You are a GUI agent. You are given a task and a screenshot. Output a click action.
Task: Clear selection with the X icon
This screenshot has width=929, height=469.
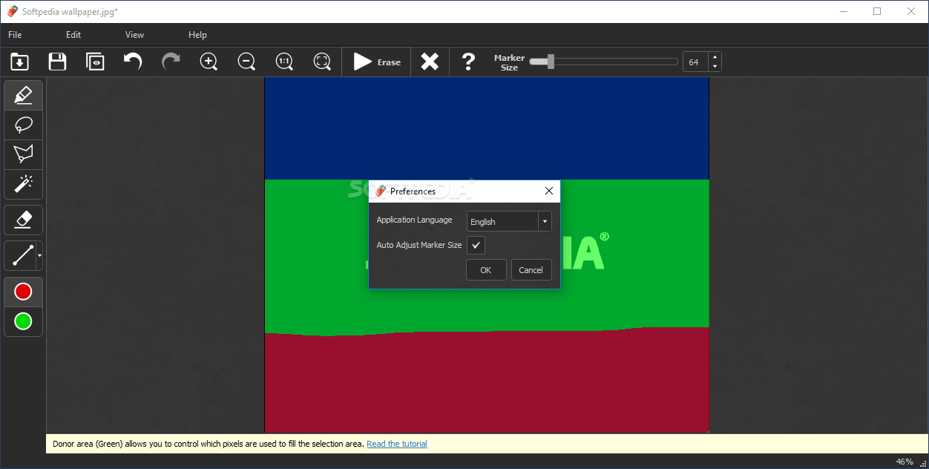point(430,62)
